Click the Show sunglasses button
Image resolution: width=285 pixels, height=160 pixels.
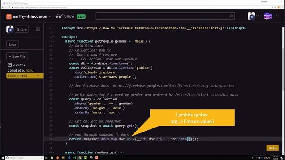(x=65, y=16)
